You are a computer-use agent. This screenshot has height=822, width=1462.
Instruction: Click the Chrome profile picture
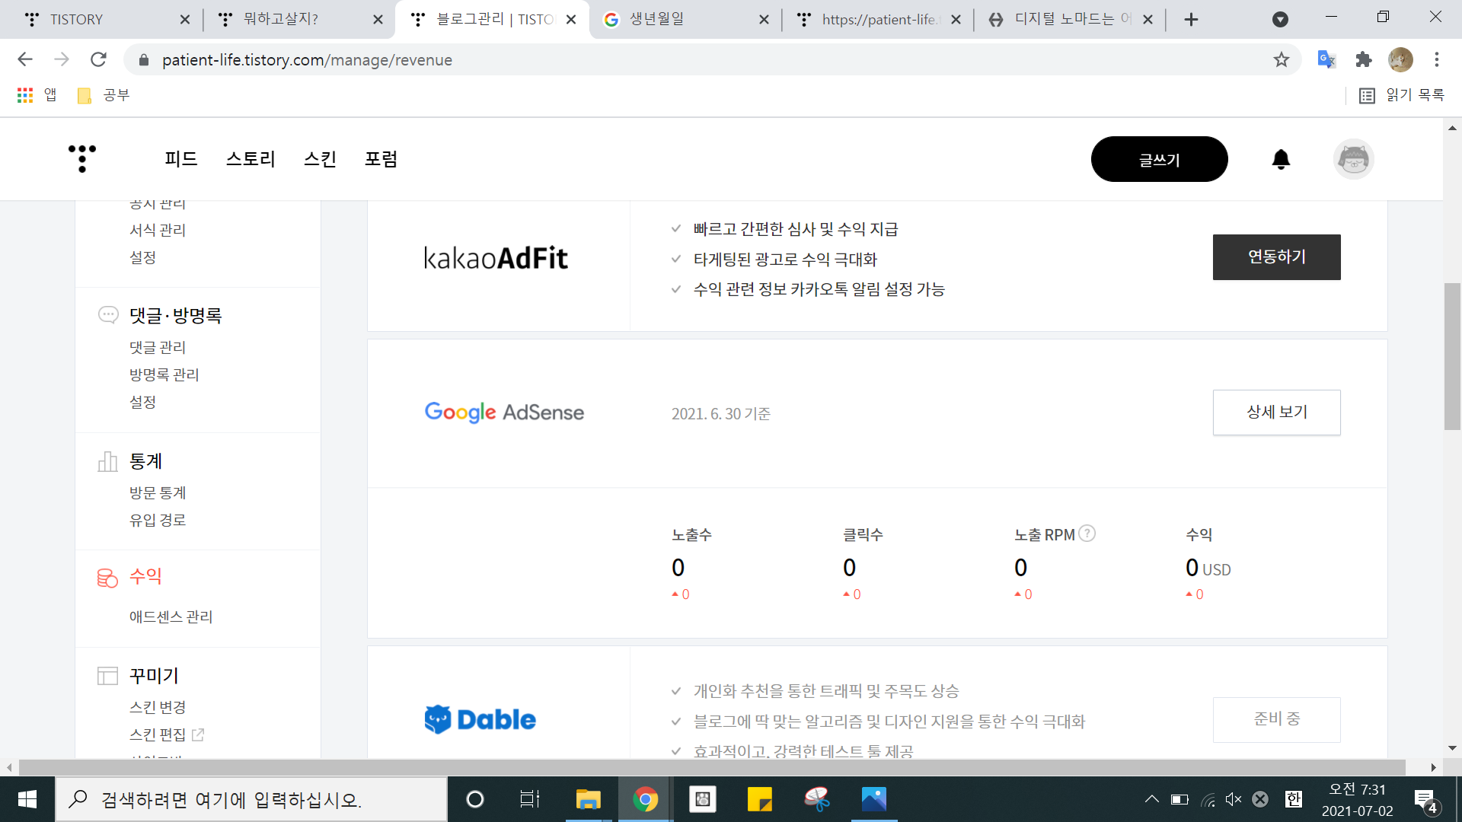(1400, 59)
